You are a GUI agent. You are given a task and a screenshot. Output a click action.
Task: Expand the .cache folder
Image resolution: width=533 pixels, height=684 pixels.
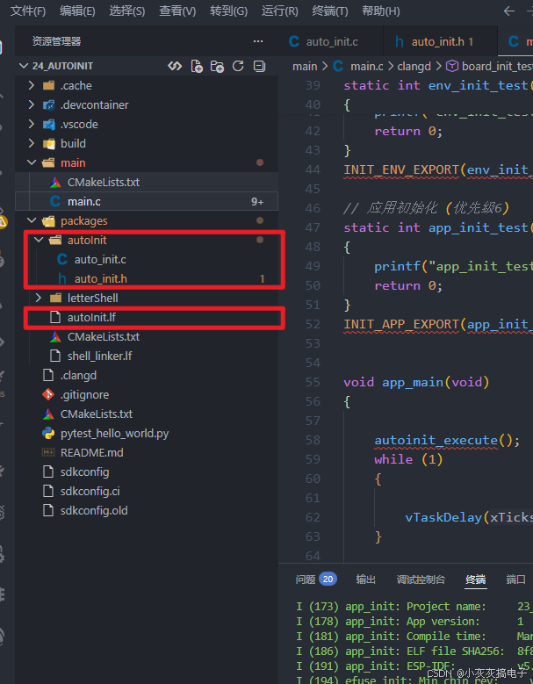(76, 85)
